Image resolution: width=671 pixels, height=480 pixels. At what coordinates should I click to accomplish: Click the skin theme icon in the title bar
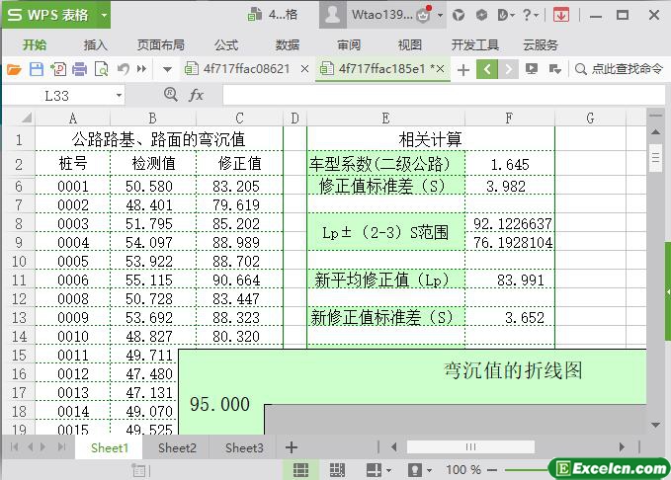pos(459,15)
